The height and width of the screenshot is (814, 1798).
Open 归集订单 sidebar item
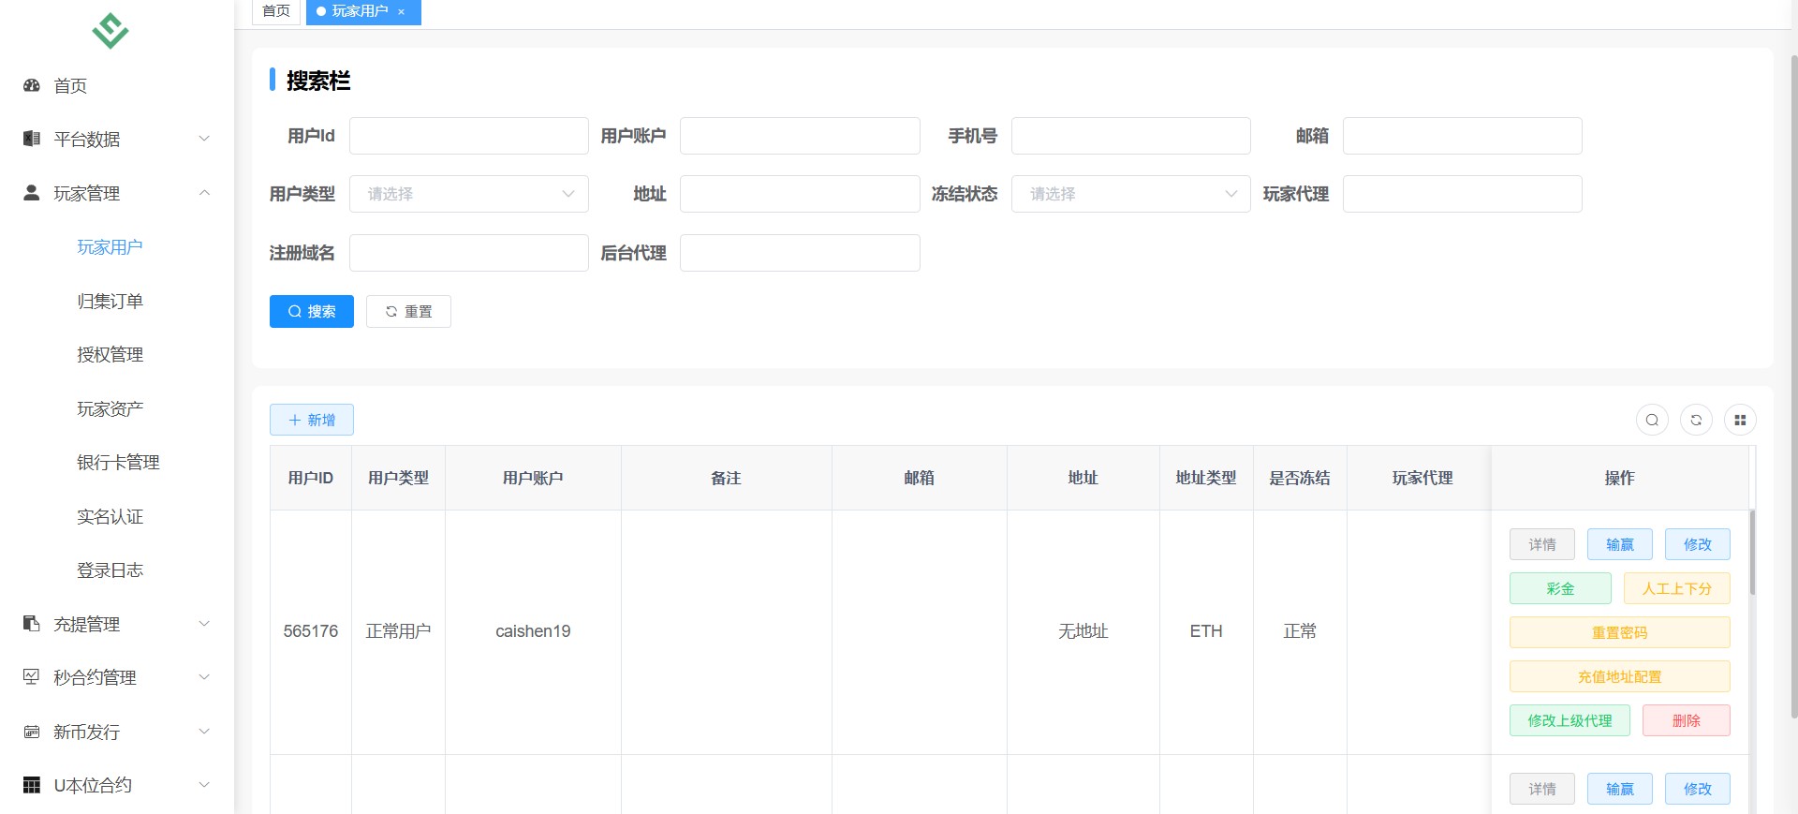coord(110,301)
